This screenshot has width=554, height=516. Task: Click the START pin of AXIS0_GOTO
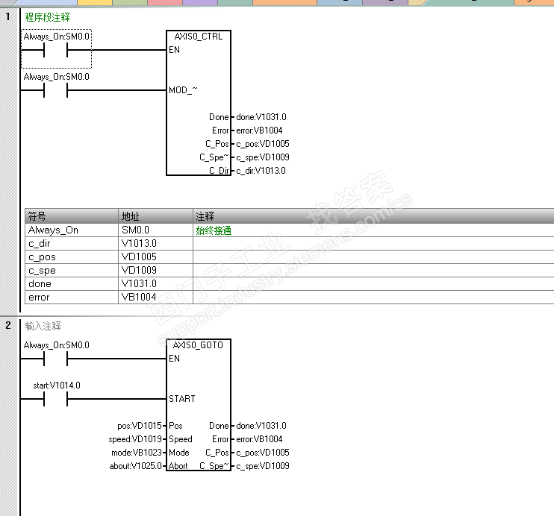tap(182, 399)
